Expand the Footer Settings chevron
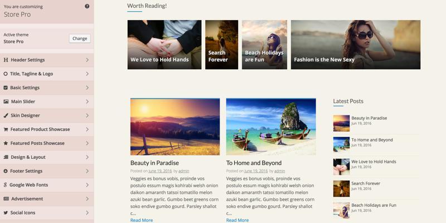Image resolution: width=446 pixels, height=223 pixels. click(x=88, y=171)
